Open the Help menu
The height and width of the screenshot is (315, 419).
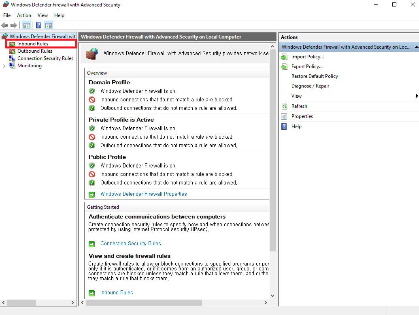(x=59, y=15)
